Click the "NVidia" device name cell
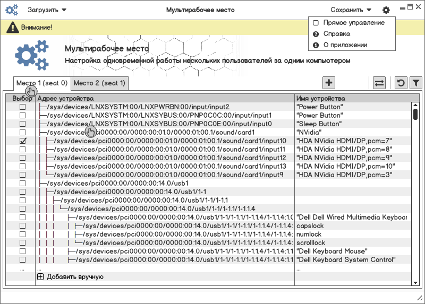Image resolution: width=425 pixels, height=304 pixels. coord(309,133)
